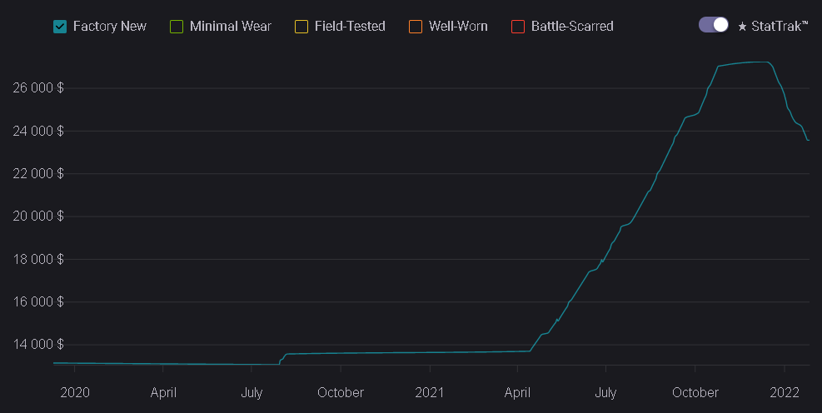Turn on the Battle-Scarred checkbox

(x=518, y=26)
